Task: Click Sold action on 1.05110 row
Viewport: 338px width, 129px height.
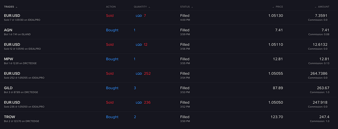Action: (x=110, y=44)
